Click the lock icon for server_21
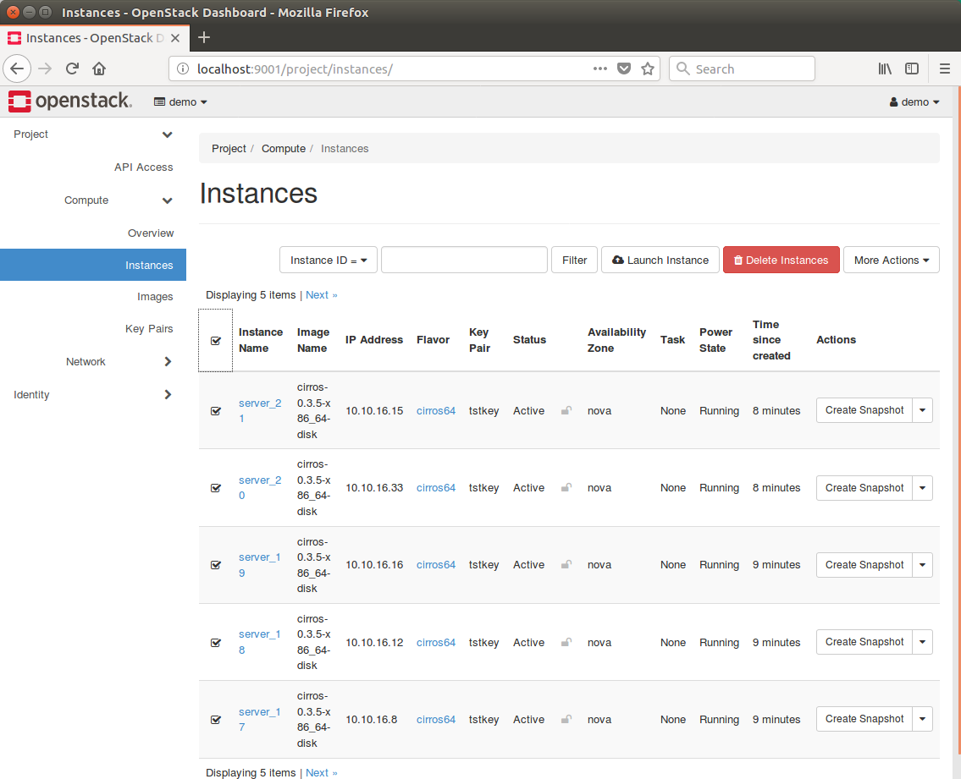Viewport: 961px width, 779px height. [x=566, y=410]
